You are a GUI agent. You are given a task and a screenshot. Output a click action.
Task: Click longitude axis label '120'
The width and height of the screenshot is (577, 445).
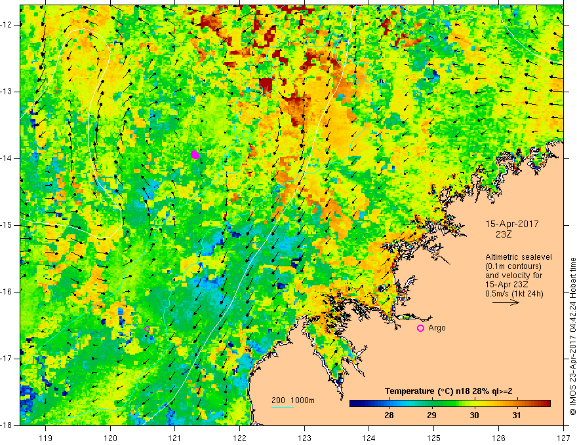(110, 438)
